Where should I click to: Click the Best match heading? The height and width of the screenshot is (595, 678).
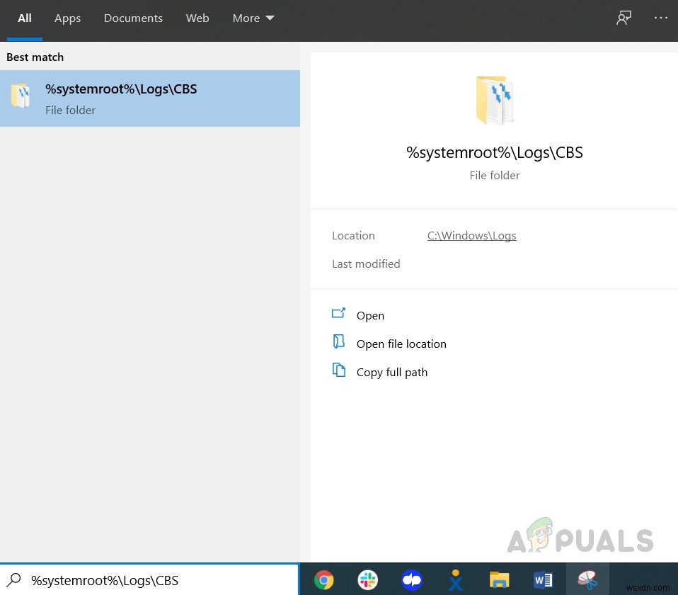point(35,57)
